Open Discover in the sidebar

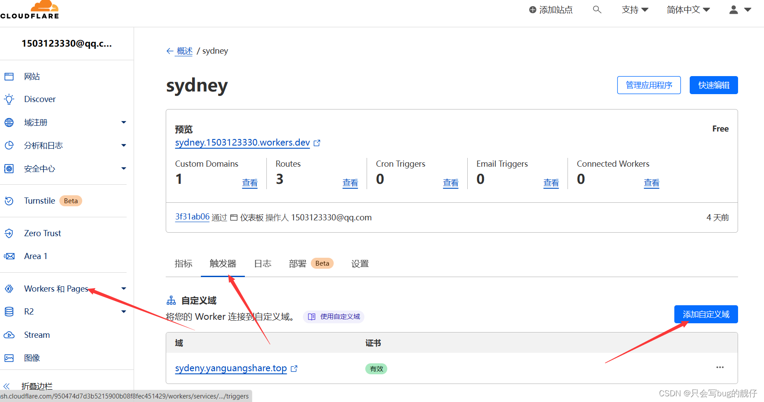coord(40,99)
